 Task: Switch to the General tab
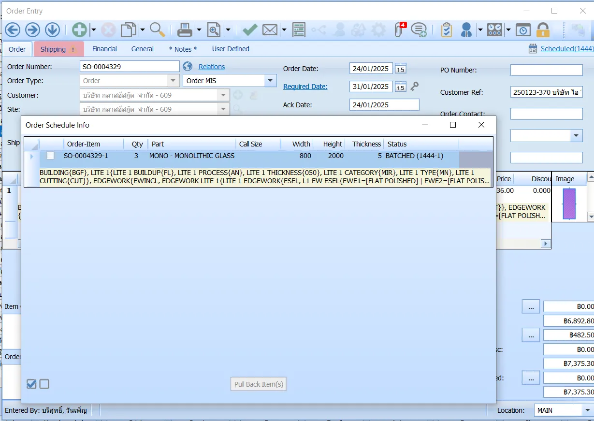[143, 49]
